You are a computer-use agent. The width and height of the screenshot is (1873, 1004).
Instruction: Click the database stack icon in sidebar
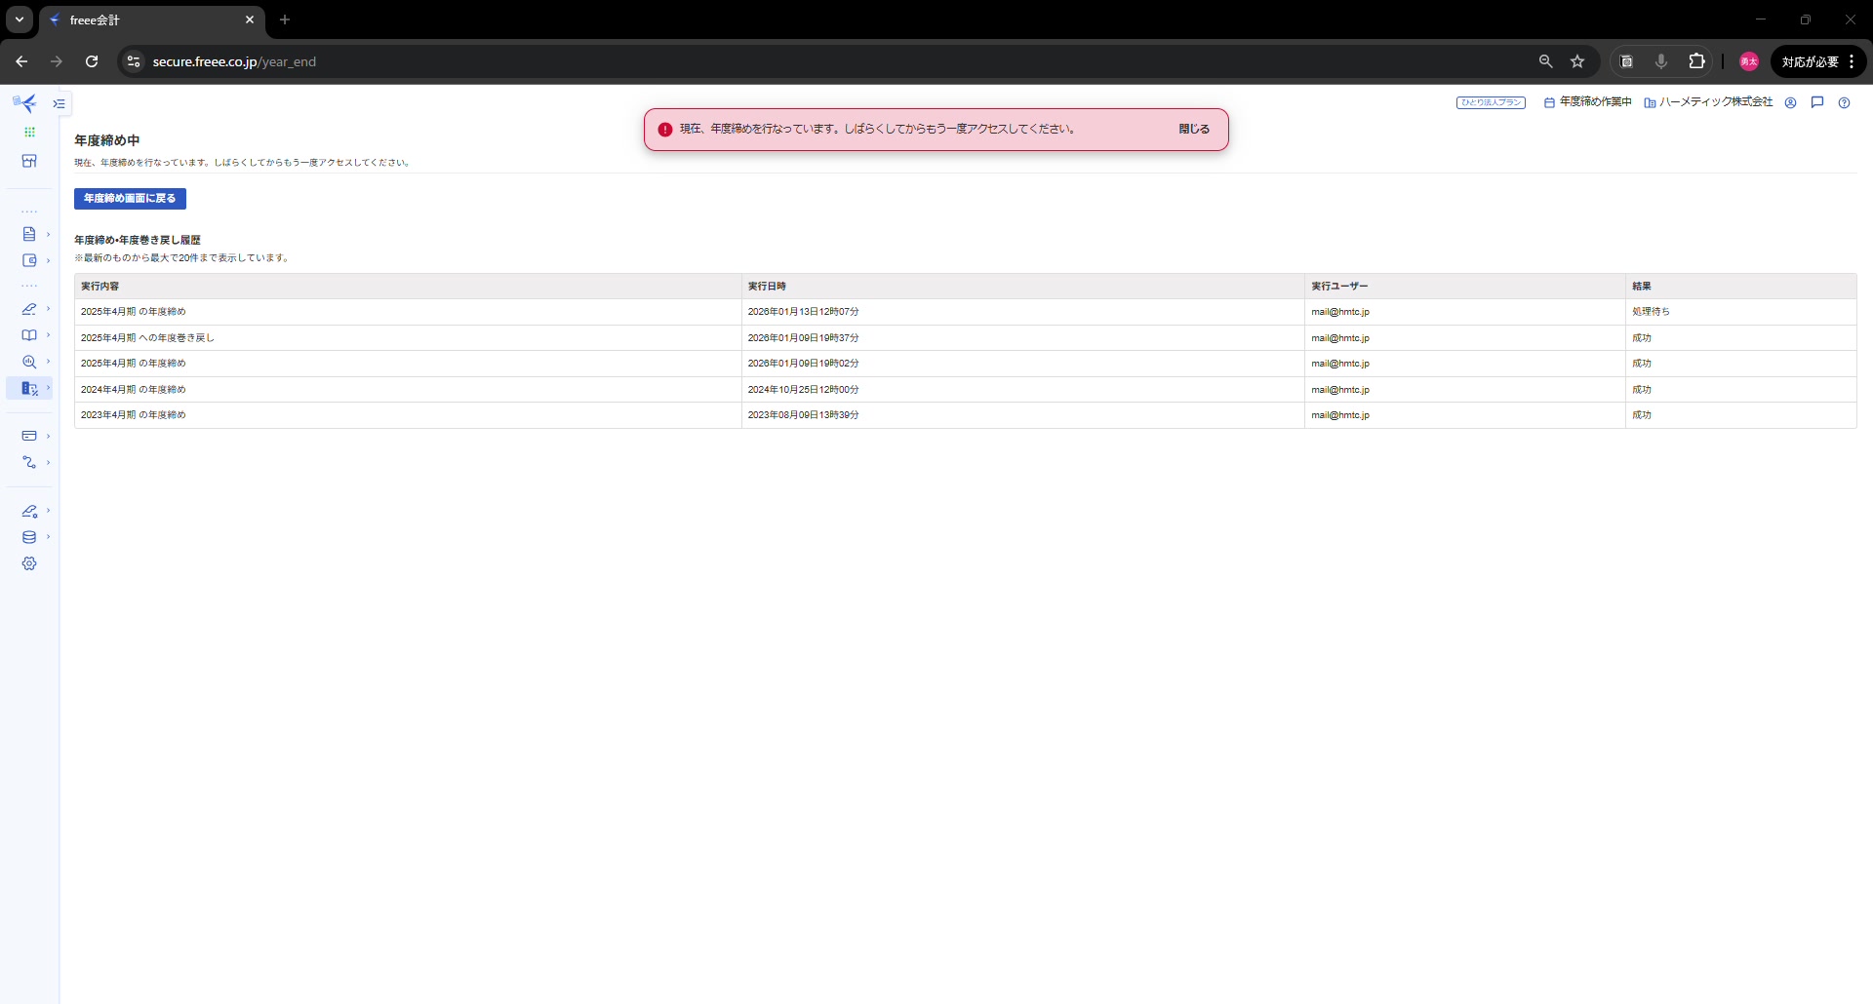coord(29,537)
